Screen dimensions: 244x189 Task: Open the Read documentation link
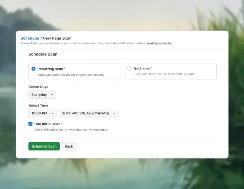pos(159,43)
